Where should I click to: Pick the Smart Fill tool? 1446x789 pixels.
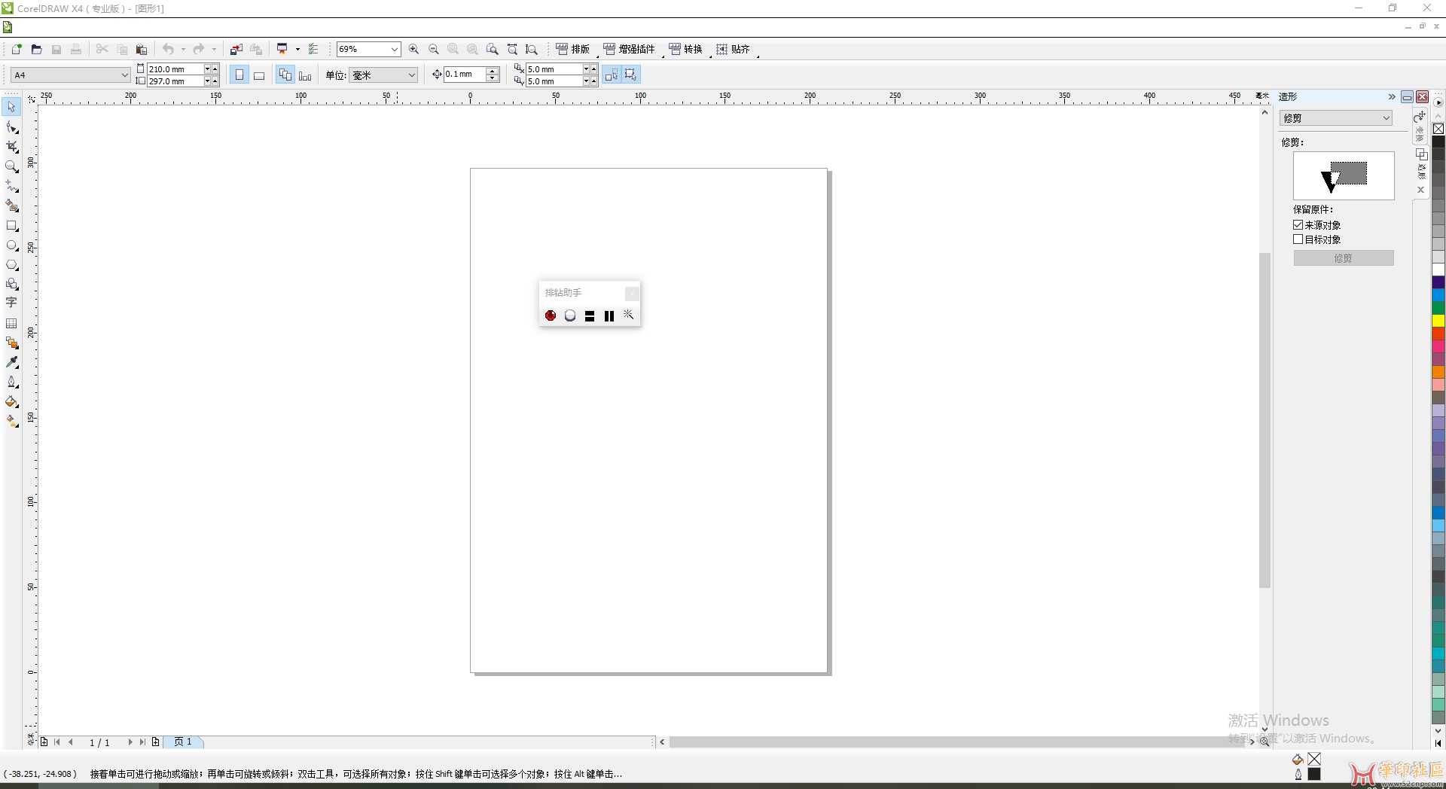(11, 206)
